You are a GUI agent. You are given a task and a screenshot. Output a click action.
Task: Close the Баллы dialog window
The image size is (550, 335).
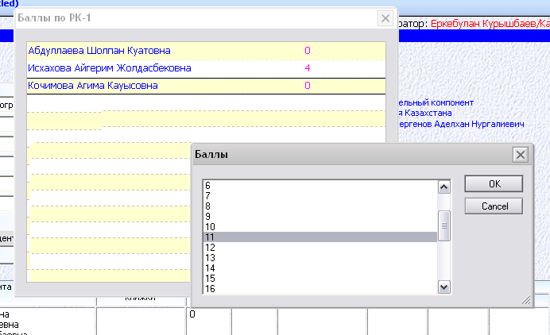click(x=520, y=155)
